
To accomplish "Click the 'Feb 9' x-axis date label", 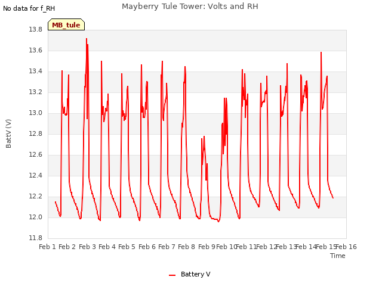I will (207, 247).
